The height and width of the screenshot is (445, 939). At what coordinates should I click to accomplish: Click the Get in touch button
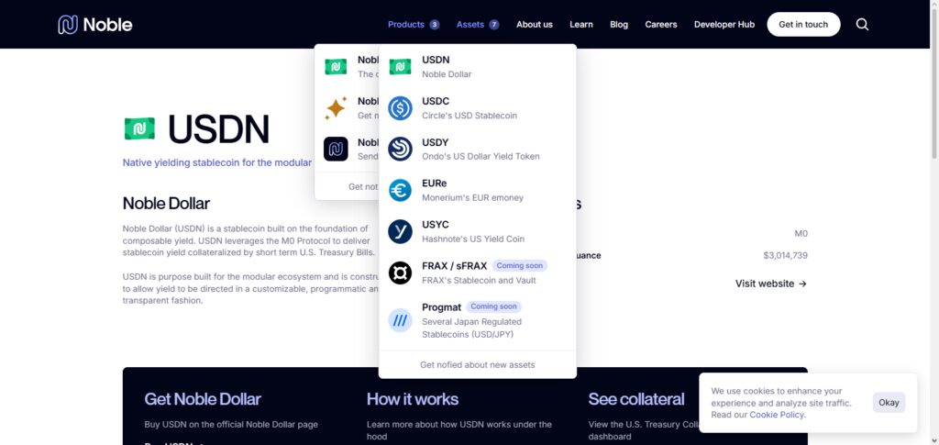point(803,25)
